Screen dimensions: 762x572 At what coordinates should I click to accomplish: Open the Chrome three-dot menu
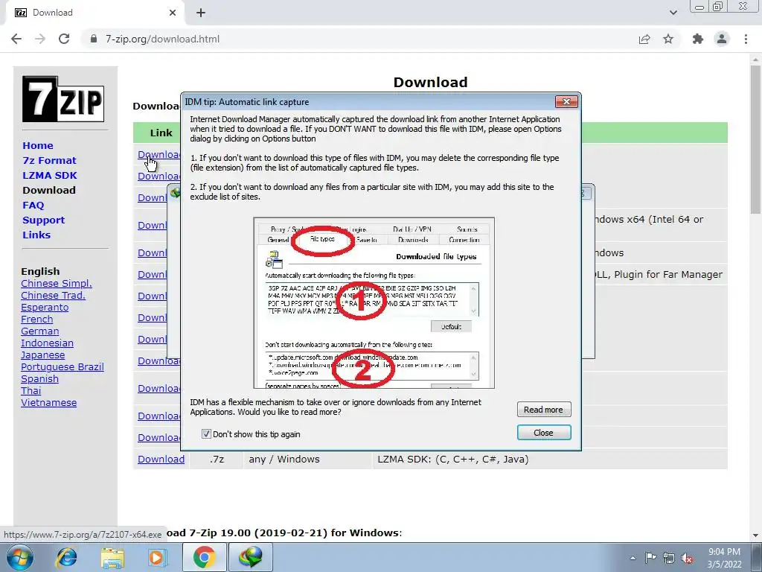coord(746,39)
